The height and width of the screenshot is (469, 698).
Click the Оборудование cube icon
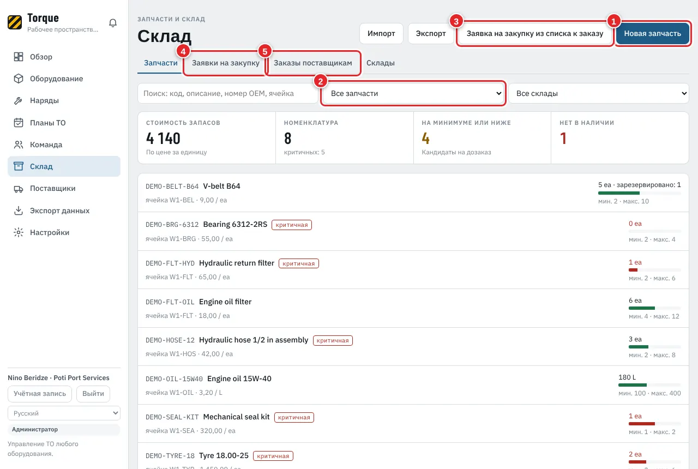coord(19,79)
